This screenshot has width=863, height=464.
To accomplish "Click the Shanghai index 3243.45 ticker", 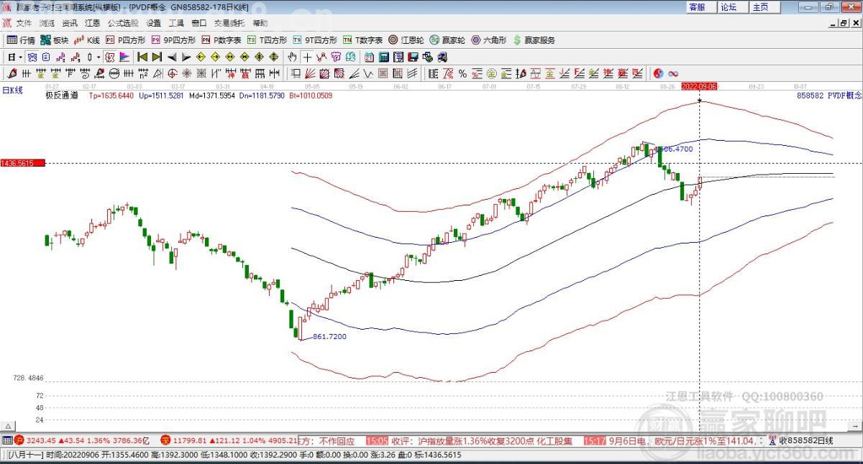I will 82,440.
